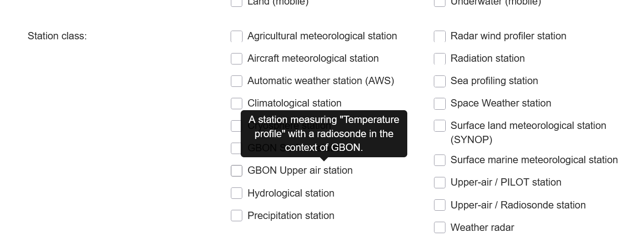
Task: Check Upper-air / Radiosonde station box
Action: [440, 205]
